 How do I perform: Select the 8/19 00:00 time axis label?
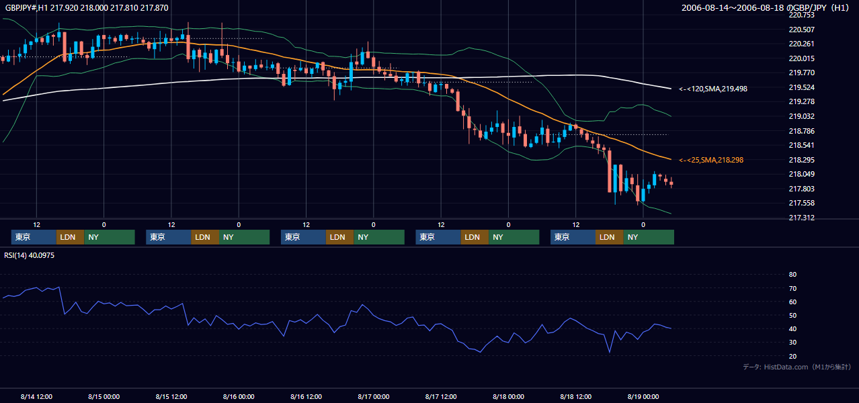tap(643, 396)
